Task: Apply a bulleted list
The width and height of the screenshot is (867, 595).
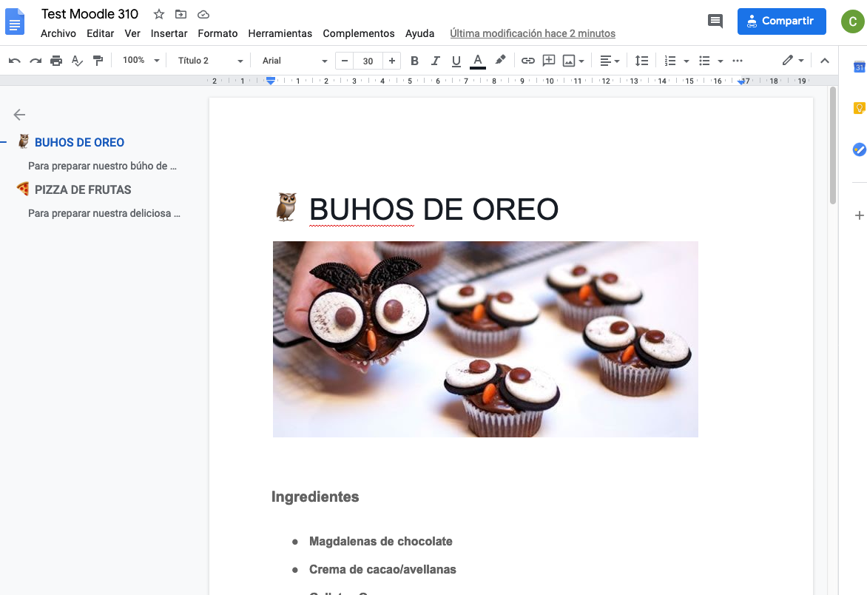Action: (x=704, y=61)
